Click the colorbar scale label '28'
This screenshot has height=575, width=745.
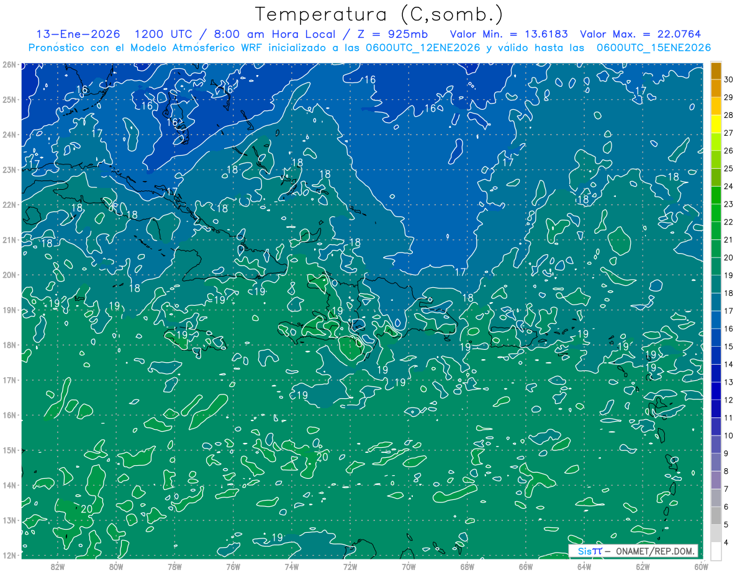click(x=729, y=115)
